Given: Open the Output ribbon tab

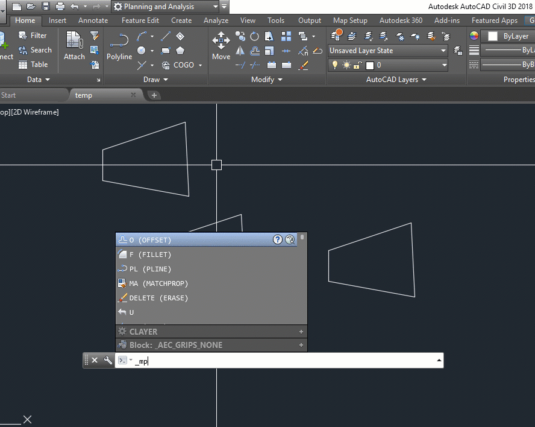Looking at the screenshot, I should click(310, 21).
